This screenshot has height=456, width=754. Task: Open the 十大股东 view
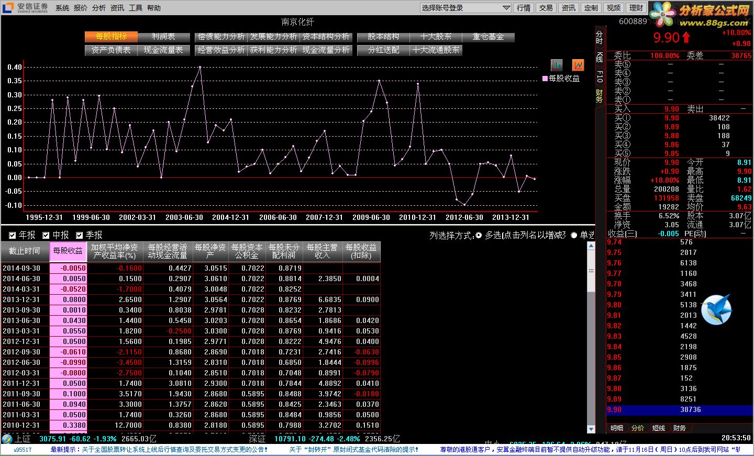click(x=436, y=37)
